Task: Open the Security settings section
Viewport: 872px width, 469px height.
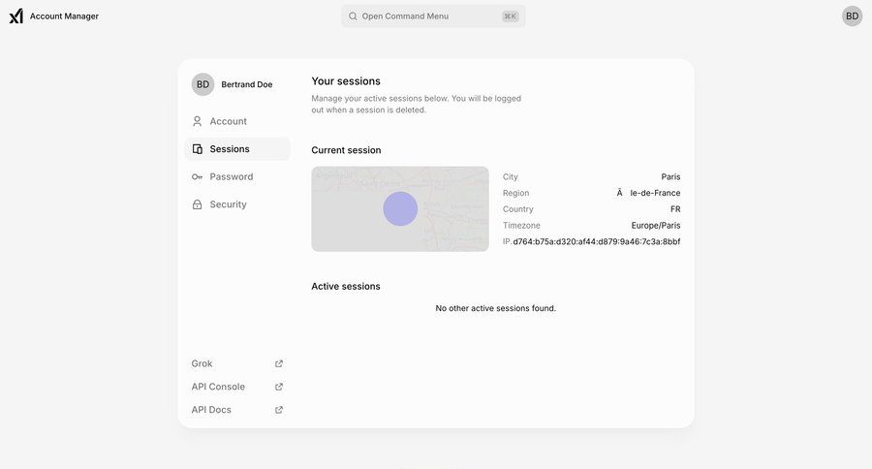Action: tap(237, 204)
